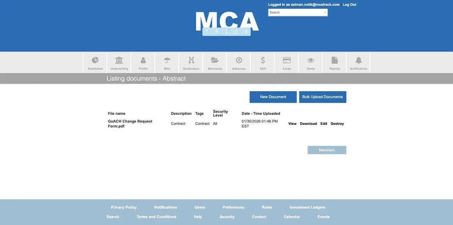Click the MCA Track logo
Image resolution: width=453 pixels, height=225 pixels.
pos(227,24)
